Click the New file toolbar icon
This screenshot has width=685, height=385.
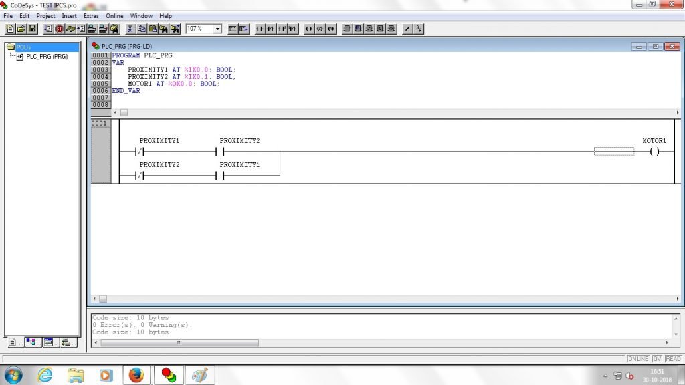[11, 29]
